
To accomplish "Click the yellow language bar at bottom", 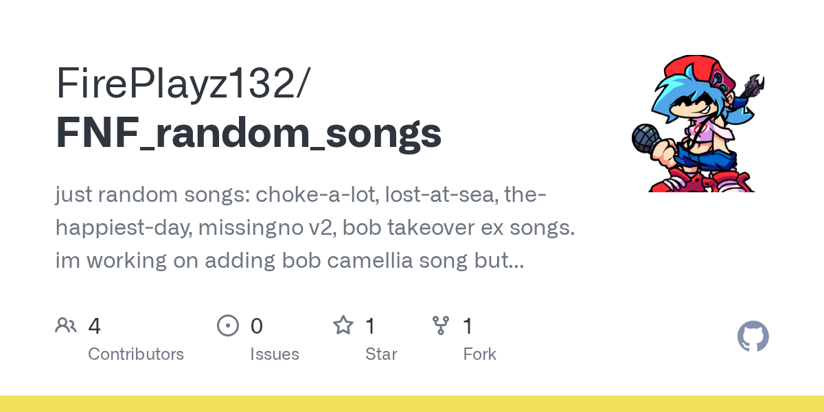I will click(x=412, y=404).
